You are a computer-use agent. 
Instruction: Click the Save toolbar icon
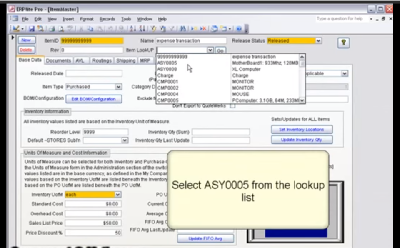click(x=31, y=29)
